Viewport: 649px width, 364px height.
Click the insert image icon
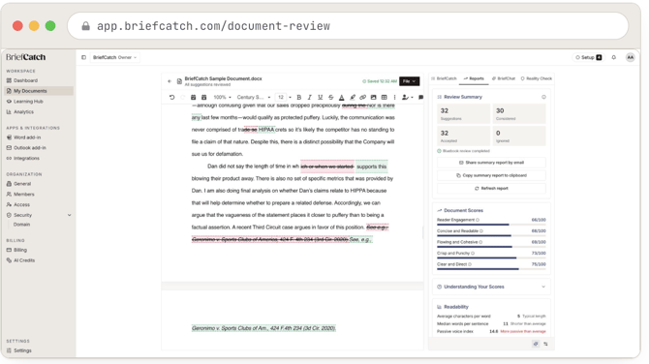(x=373, y=97)
